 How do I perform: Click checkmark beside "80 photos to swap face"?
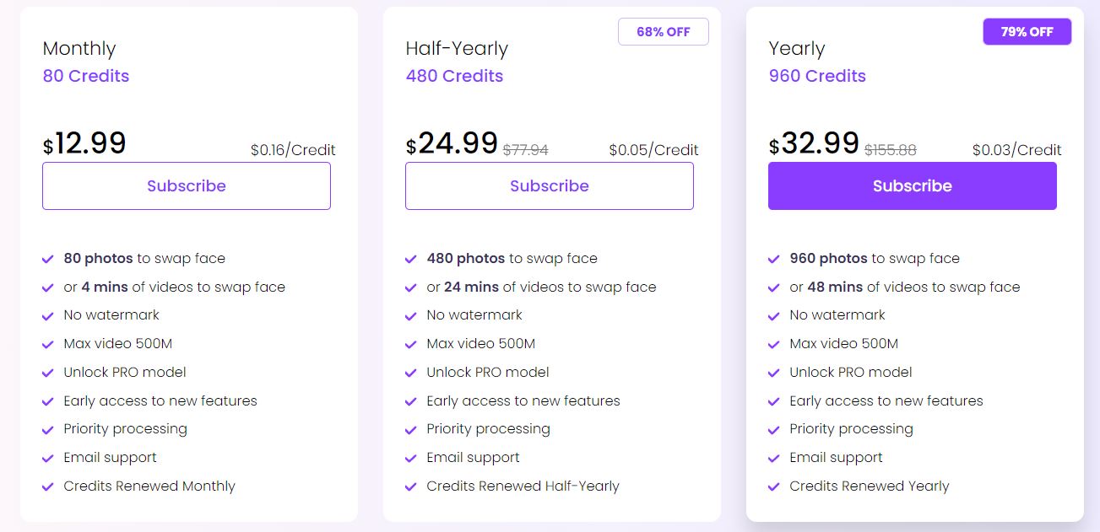pos(48,259)
